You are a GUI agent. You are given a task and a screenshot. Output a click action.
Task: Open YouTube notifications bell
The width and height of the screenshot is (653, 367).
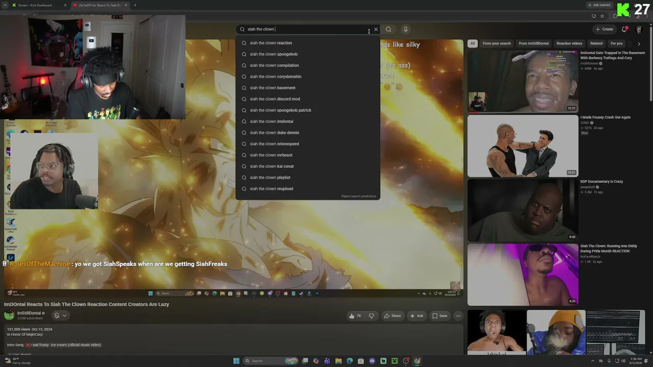(624, 29)
